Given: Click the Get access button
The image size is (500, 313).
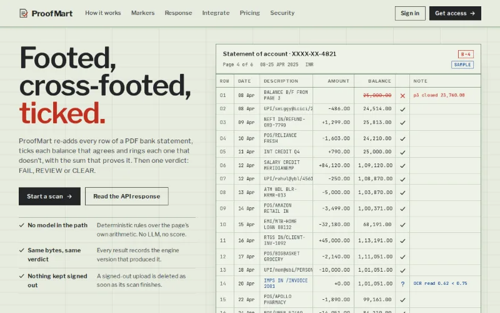Looking at the screenshot, I should tap(455, 13).
